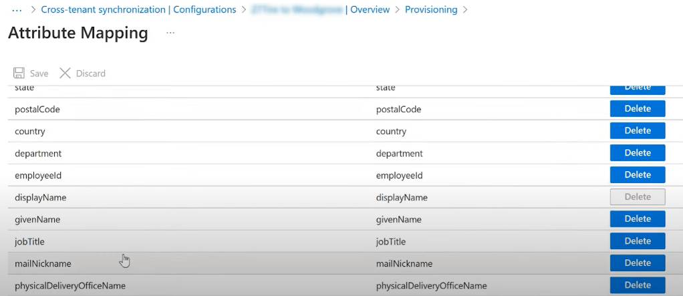This screenshot has height=296, width=683.
Task: Delete the postalCode attribute mapping
Action: click(x=637, y=109)
